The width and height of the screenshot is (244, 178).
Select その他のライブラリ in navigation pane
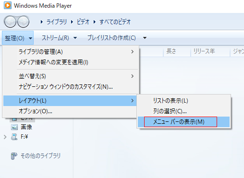tap(40, 156)
